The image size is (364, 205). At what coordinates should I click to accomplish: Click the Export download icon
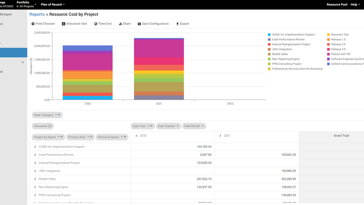pos(178,24)
